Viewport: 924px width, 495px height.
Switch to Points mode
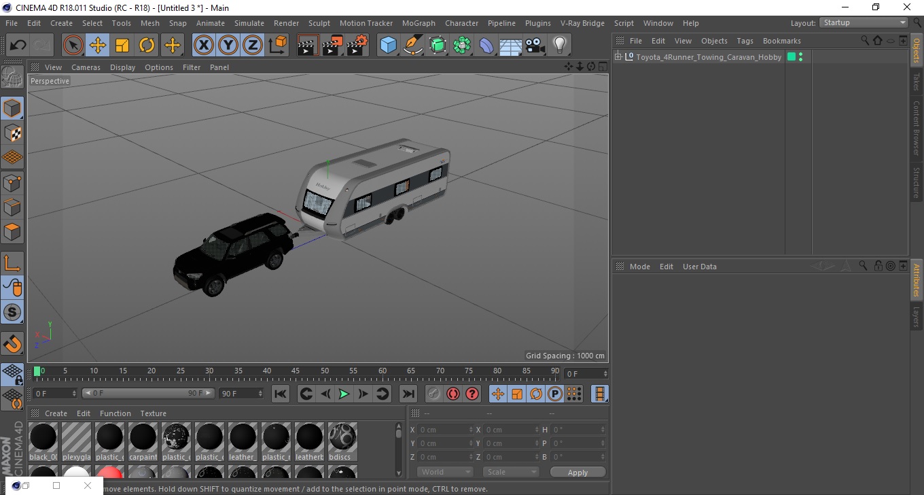pos(12,182)
